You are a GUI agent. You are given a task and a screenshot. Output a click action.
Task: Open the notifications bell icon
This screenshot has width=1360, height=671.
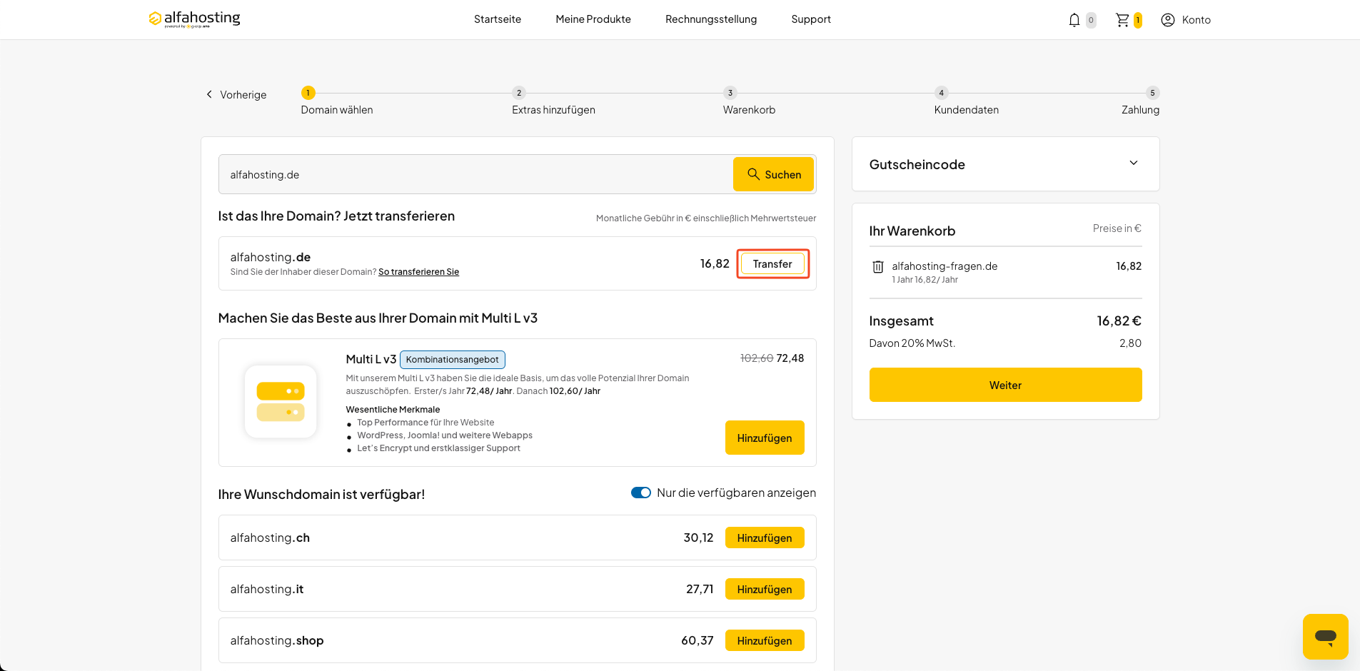[1074, 20]
